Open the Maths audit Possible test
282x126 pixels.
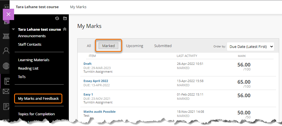click(x=100, y=112)
